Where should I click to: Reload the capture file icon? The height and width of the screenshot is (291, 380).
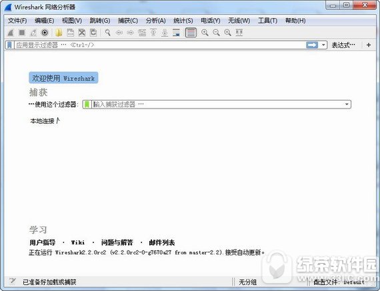[x=93, y=33]
